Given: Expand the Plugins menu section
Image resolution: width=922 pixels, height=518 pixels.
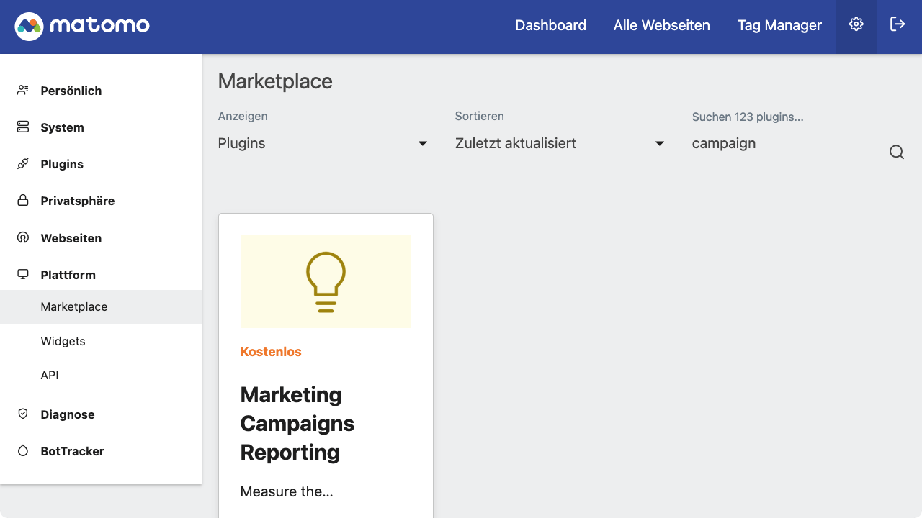Looking at the screenshot, I should 101,164.
